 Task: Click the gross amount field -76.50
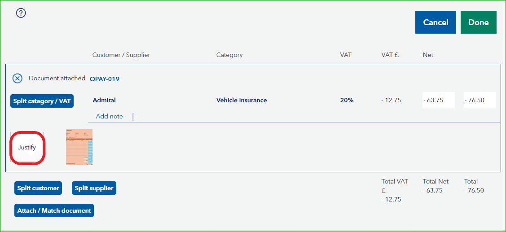point(479,100)
